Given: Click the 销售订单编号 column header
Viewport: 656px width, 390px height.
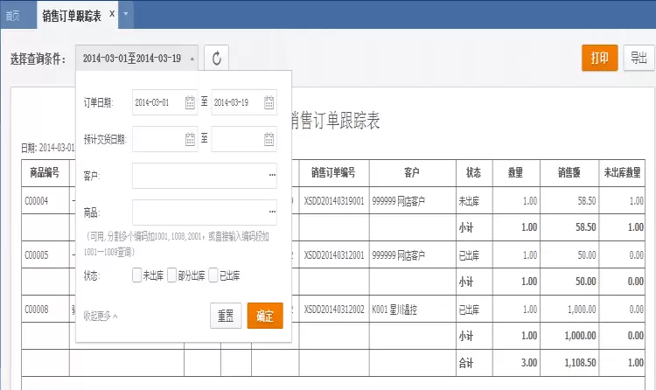Looking at the screenshot, I should click(333, 172).
